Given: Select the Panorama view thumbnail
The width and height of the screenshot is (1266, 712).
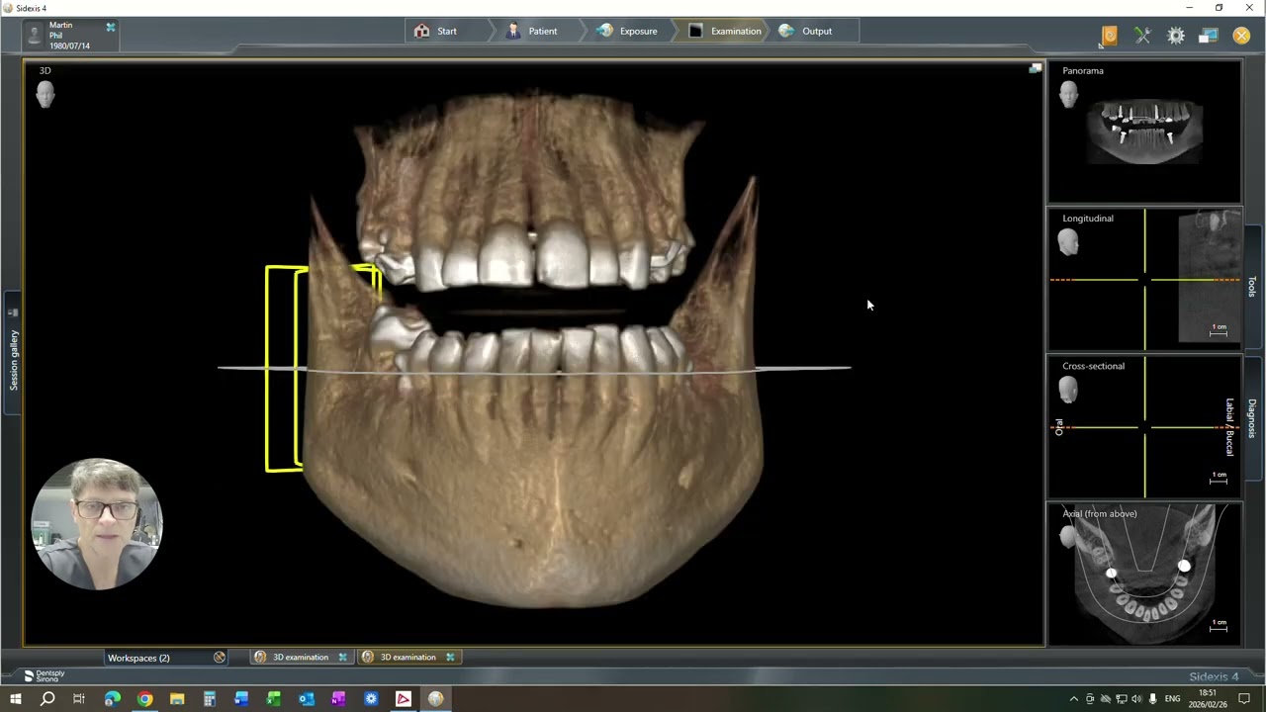Looking at the screenshot, I should 1144,133.
